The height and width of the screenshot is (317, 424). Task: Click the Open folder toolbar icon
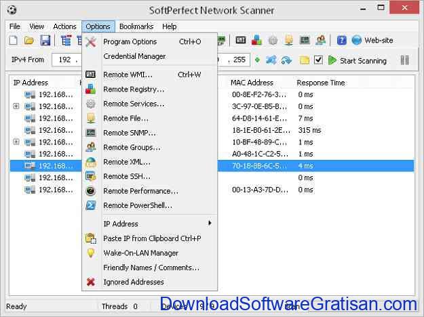(29, 41)
